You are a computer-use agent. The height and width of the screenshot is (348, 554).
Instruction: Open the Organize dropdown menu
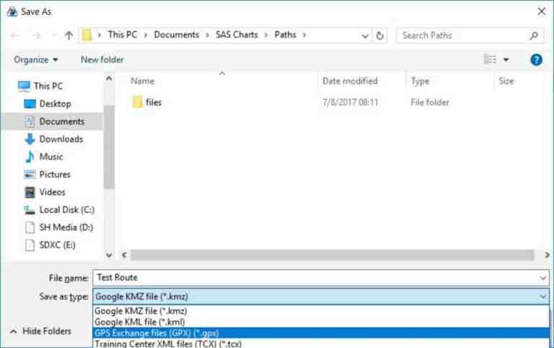point(36,60)
